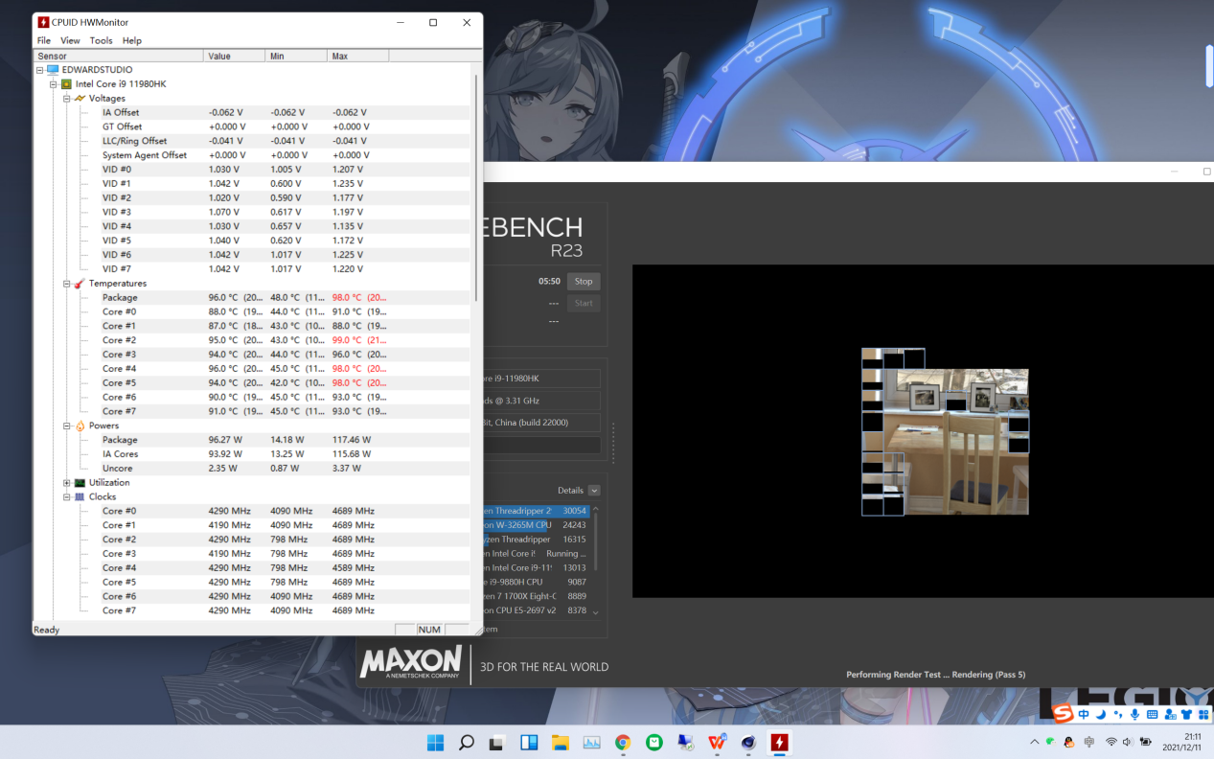The width and height of the screenshot is (1214, 759).
Task: Select the Core #7 clock row
Action: [x=286, y=610]
